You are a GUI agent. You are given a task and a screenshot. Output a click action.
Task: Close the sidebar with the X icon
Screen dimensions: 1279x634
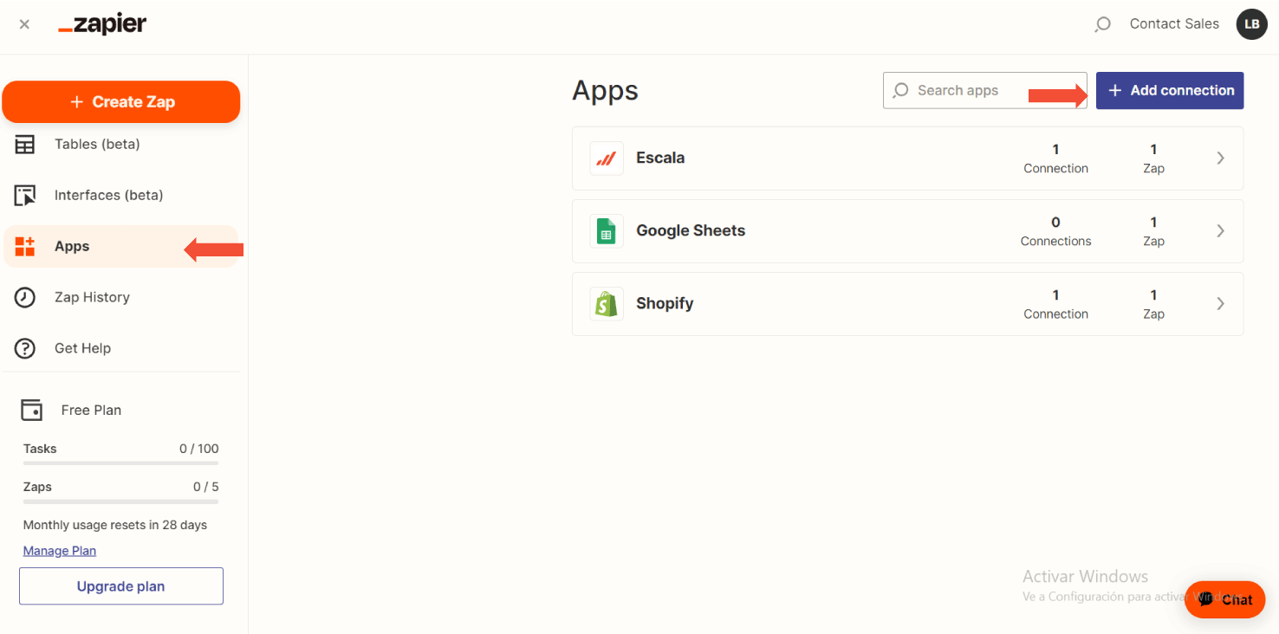[x=24, y=24]
